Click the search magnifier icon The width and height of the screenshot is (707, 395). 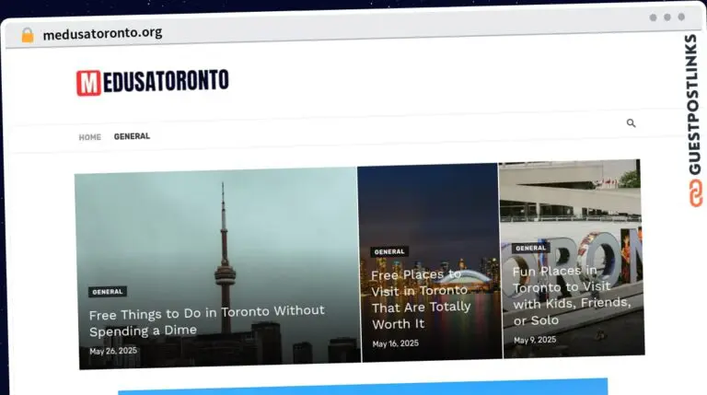(631, 123)
